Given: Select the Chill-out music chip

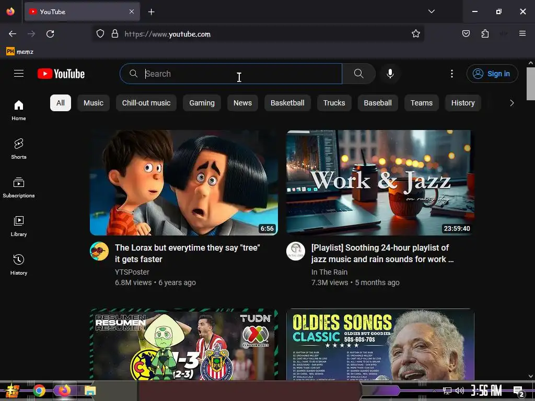Looking at the screenshot, I should click(x=146, y=103).
